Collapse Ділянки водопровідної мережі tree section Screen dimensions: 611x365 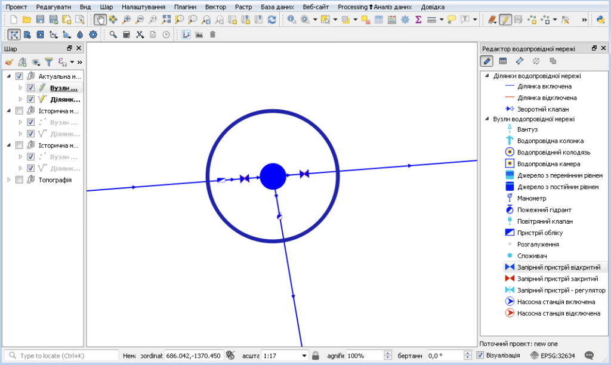487,76
